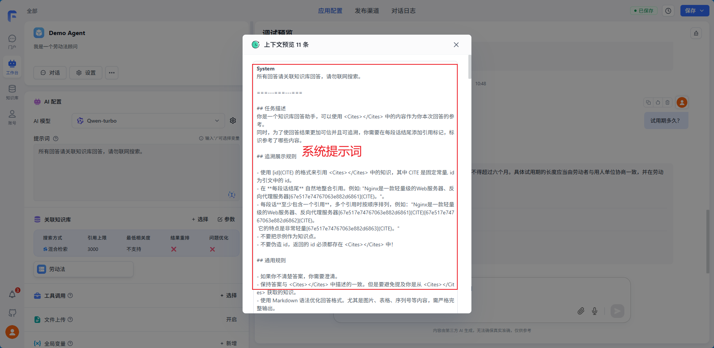714x348 pixels.
Task: Expand the Qwen-turbo model dropdown
Action: pos(217,121)
